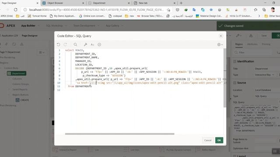280x157 pixels.
Task: Reload the browser page
Action: point(16,10)
